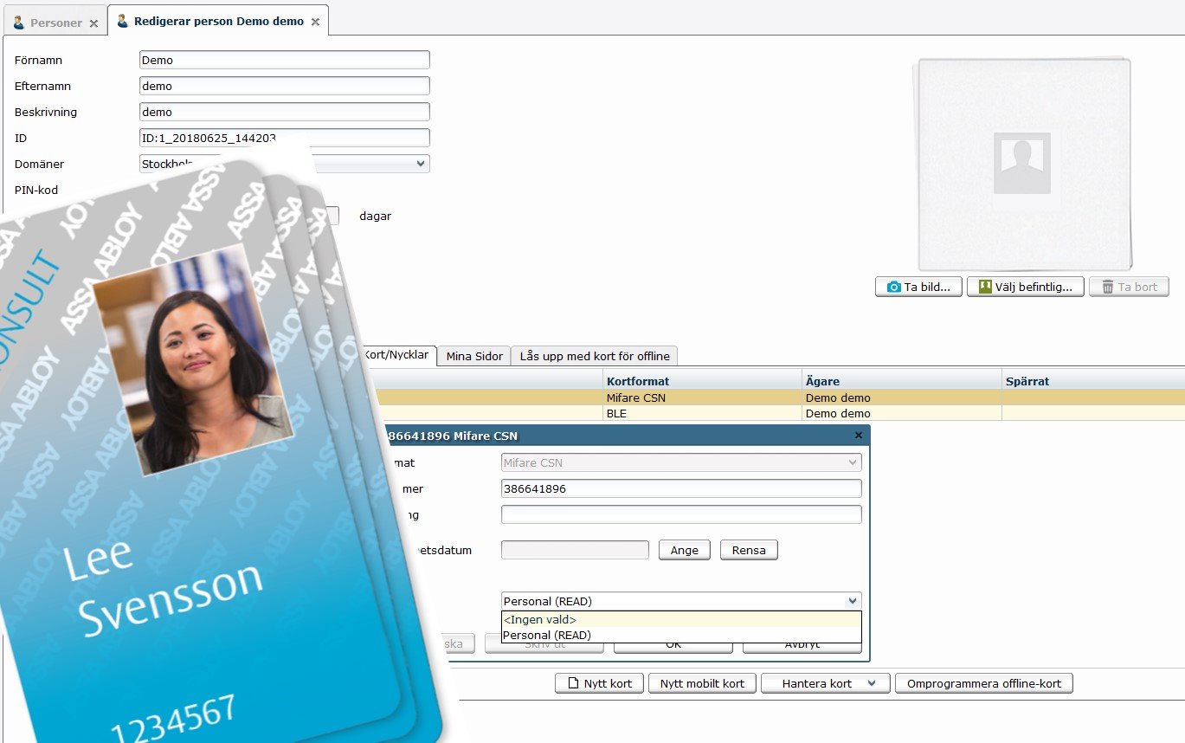Image resolution: width=1185 pixels, height=743 pixels.
Task: Click the empty profile photo placeholder
Action: (x=1022, y=164)
